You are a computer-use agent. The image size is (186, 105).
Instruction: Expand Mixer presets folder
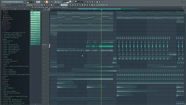click(6, 29)
